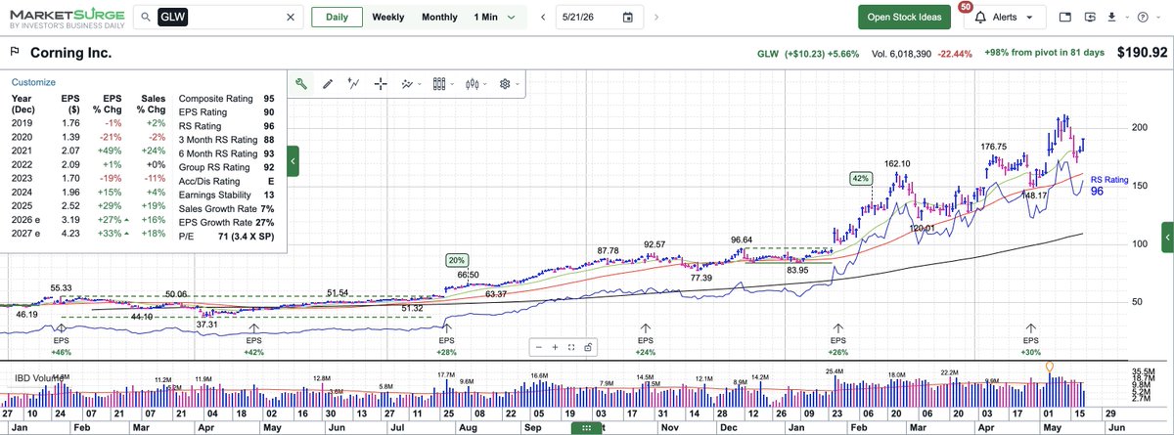This screenshot has width=1174, height=435.
Task: Collapse the data panel with green handle
Action: pyautogui.click(x=293, y=160)
